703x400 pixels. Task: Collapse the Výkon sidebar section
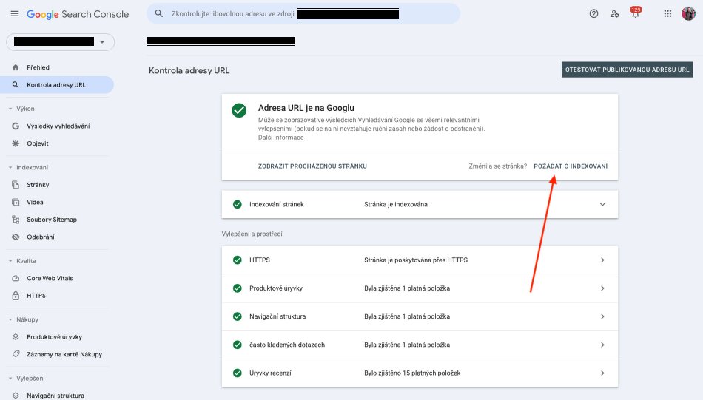pyautogui.click(x=10, y=109)
